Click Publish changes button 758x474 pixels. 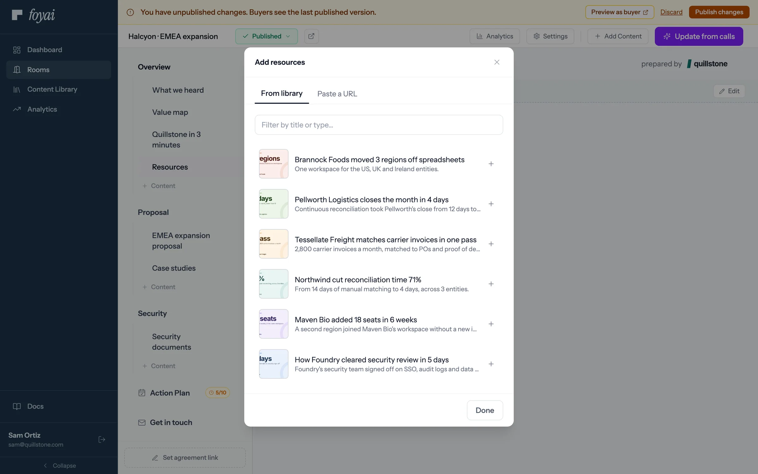click(x=719, y=12)
